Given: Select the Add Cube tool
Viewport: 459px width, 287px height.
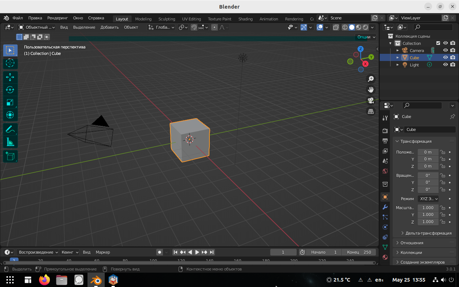Looking at the screenshot, I should (x=10, y=156).
